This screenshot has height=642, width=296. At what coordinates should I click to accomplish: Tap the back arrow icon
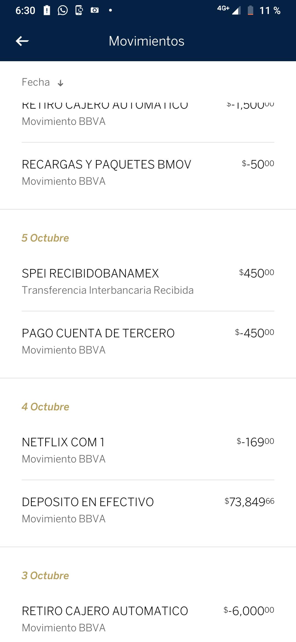22,41
